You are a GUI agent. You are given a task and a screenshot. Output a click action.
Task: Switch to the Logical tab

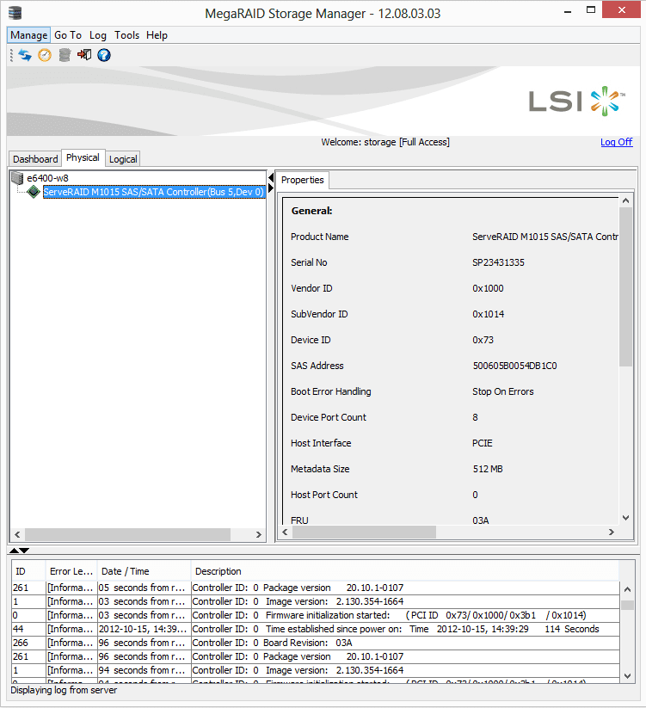tap(123, 159)
